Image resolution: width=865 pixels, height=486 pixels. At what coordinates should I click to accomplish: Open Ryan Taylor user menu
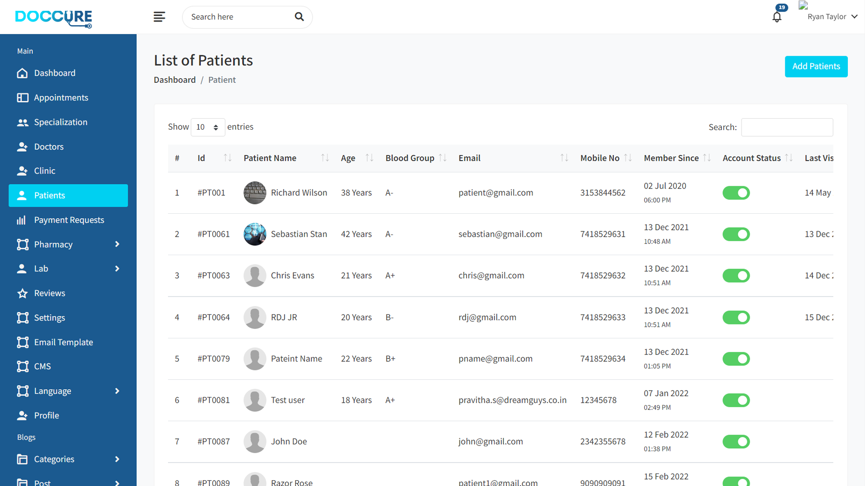point(832,17)
